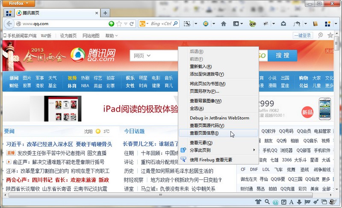Choose 全选(A) from context menu
This screenshot has width=342, height=208.
point(218,108)
